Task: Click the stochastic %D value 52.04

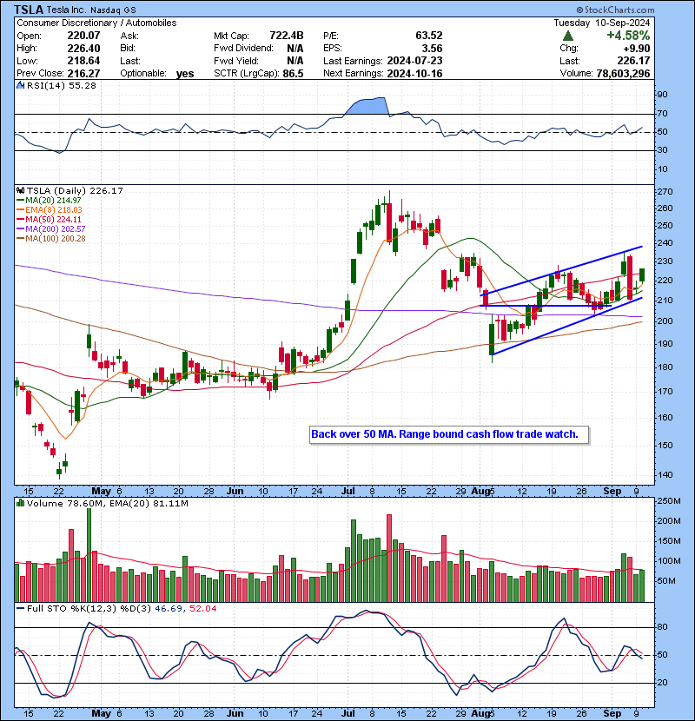Action: click(x=202, y=608)
